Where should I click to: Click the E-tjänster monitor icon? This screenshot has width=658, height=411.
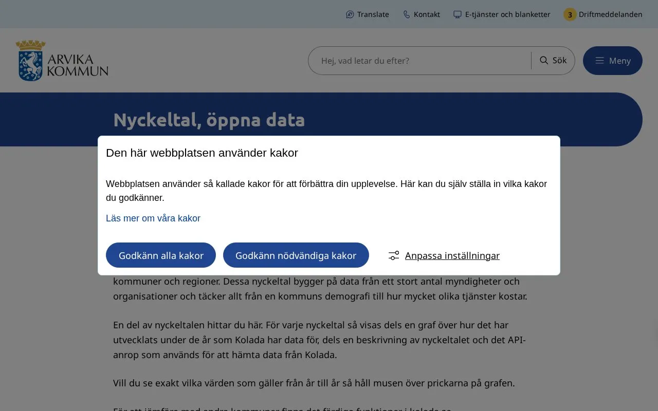click(x=458, y=14)
